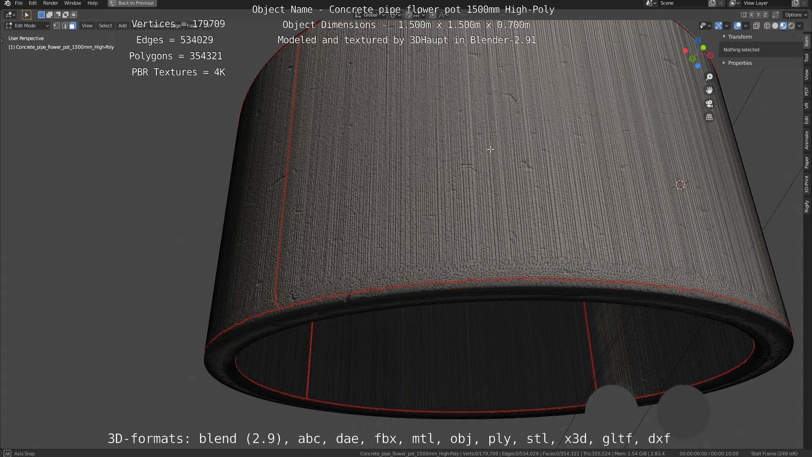The image size is (812, 457).
Task: Open the viewport View menu
Action: point(87,26)
